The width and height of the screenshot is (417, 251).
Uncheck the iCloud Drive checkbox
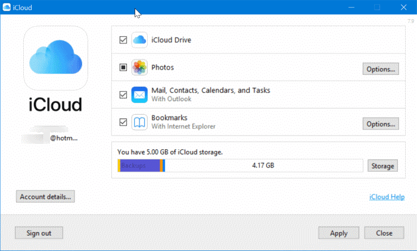[123, 40]
